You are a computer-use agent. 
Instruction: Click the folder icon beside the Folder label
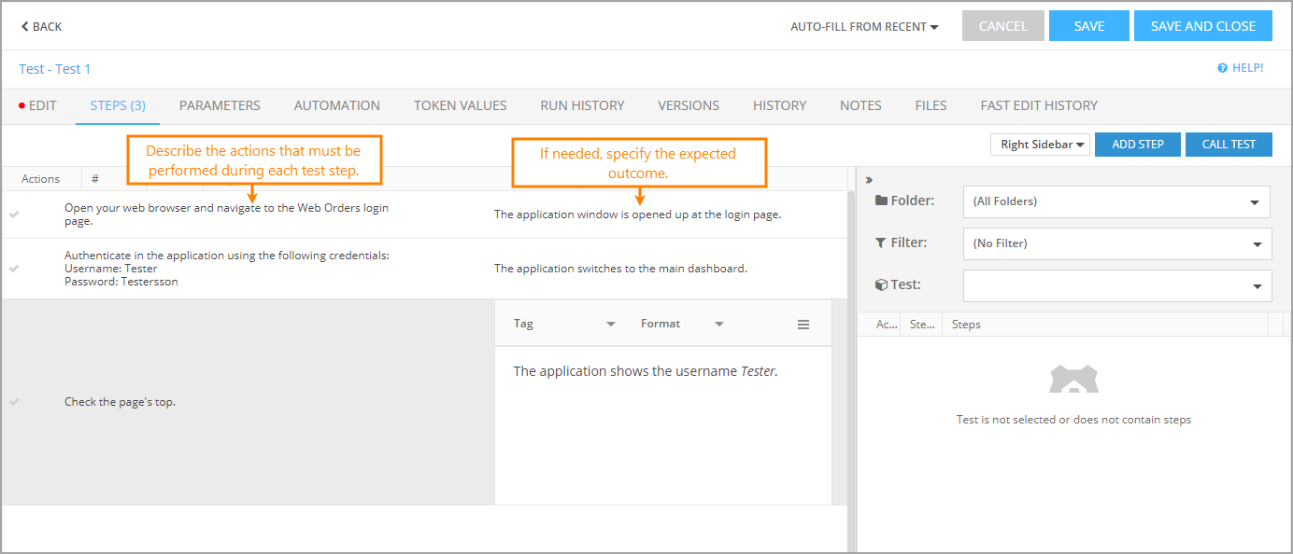(883, 201)
